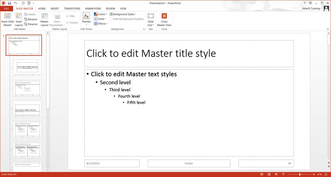Screen dimensions: 331x177
Task: Click the Rename button
Action: [x=31, y=19]
